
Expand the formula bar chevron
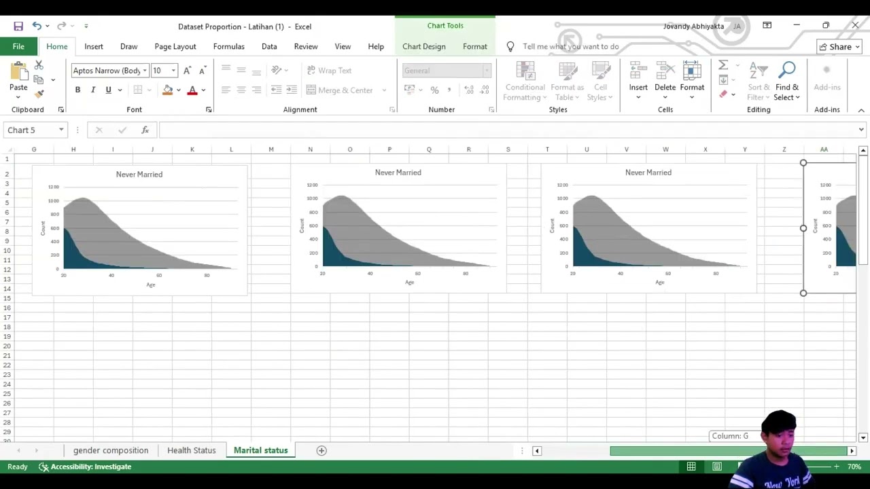pos(861,130)
